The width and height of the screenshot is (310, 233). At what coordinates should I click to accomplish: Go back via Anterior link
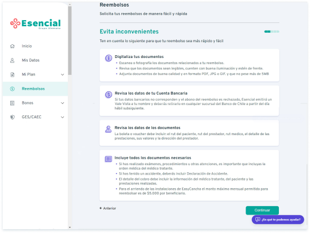pos(108,208)
